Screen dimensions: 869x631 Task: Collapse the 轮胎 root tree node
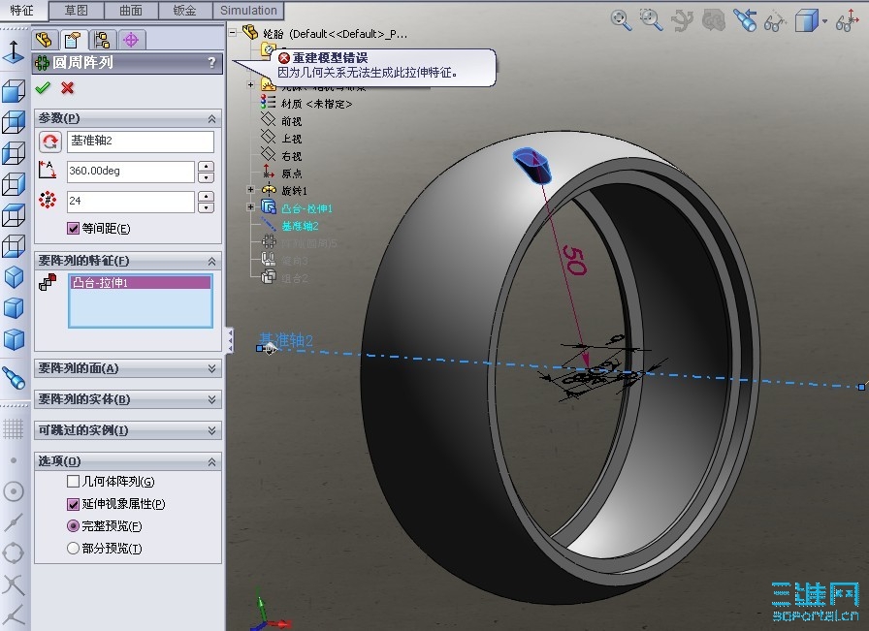click(x=234, y=32)
